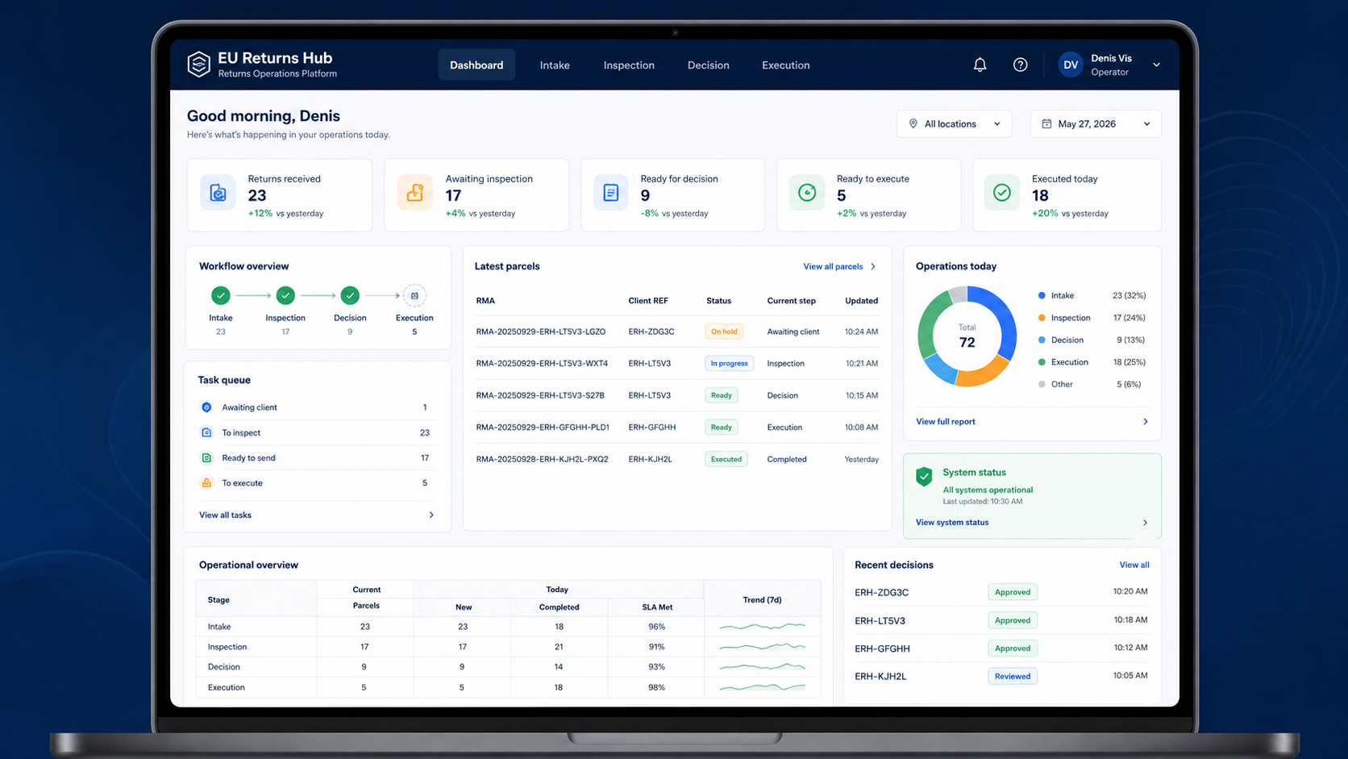This screenshot has height=759, width=1348.
Task: Click the Awaiting client task icon
Action: 206,407
